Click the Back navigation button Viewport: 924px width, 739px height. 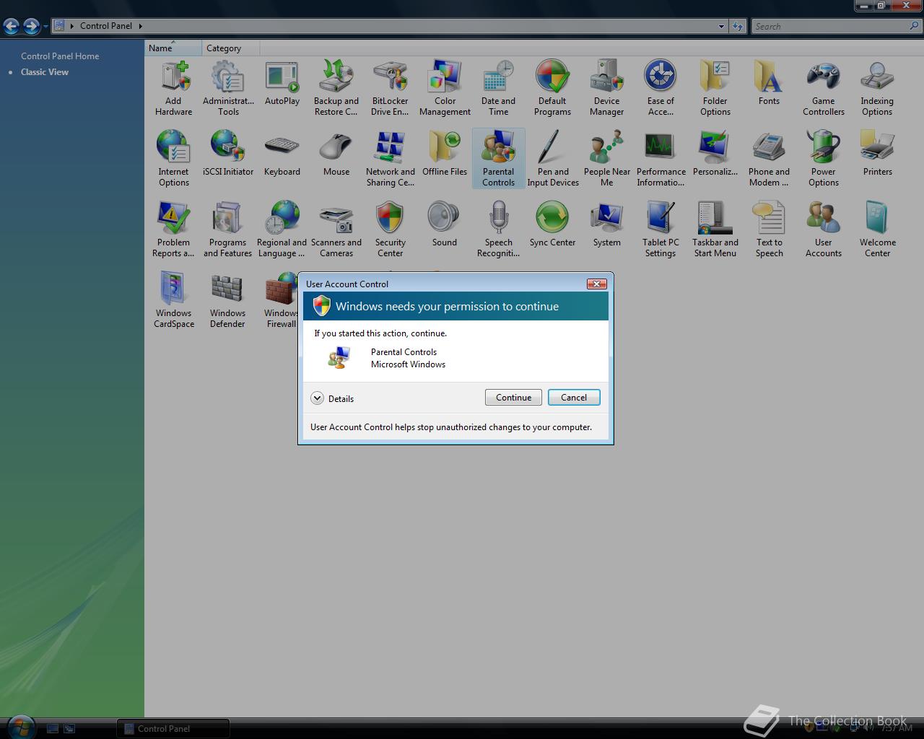coord(11,27)
